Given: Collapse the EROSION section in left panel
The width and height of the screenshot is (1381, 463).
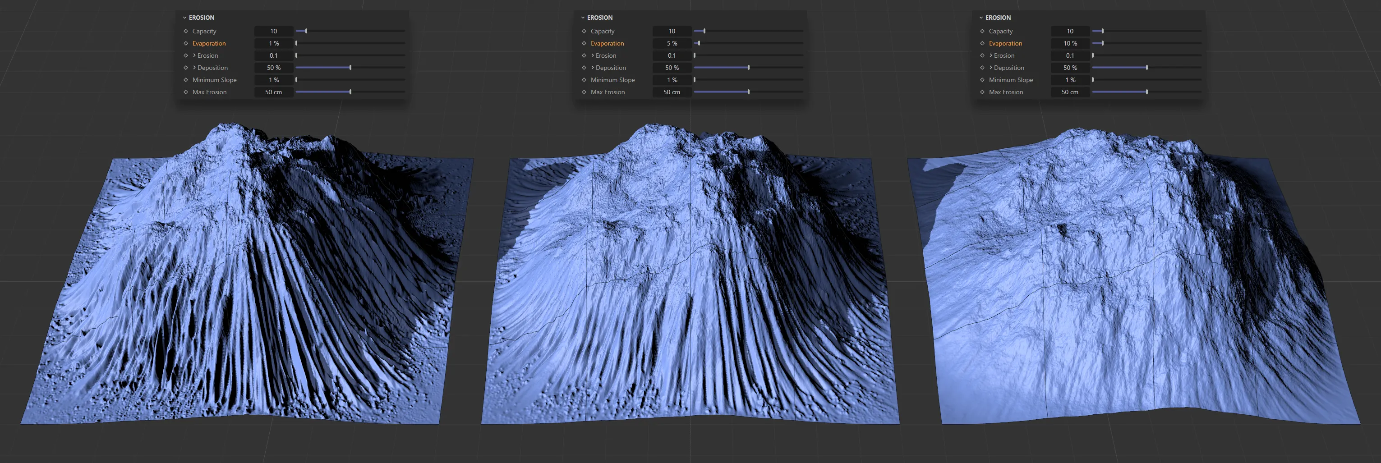Looking at the screenshot, I should click(x=184, y=17).
